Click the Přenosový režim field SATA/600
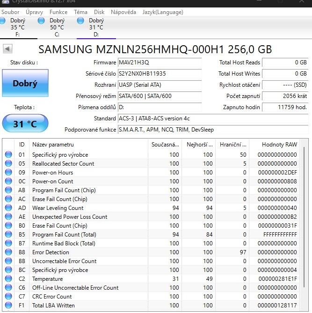Image resolution: width=312 pixels, height=313 pixels. 160,96
